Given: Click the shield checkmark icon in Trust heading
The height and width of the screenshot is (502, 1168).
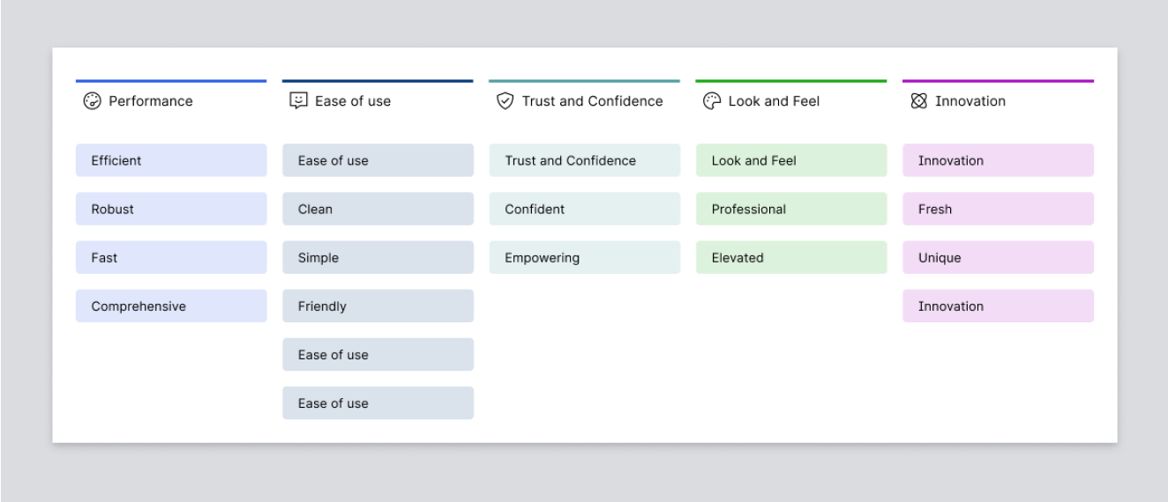Looking at the screenshot, I should click(505, 101).
